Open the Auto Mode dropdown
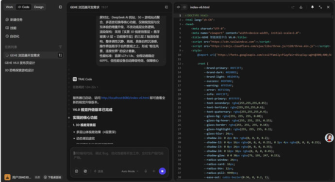Viewport: 335px width, 182px height. click(x=130, y=171)
